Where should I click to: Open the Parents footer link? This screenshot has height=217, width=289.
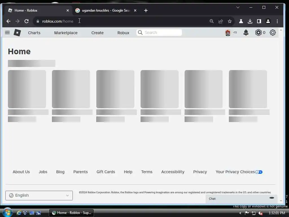(80, 172)
